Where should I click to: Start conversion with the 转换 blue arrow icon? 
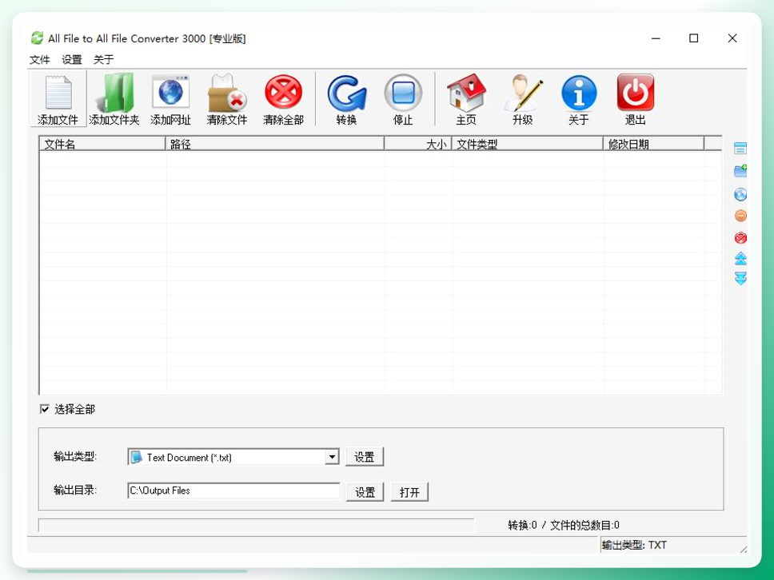[346, 93]
